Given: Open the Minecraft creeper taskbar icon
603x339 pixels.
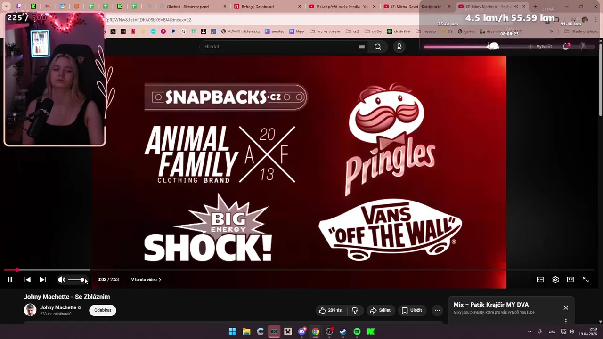Looking at the screenshot, I should click(288, 331).
